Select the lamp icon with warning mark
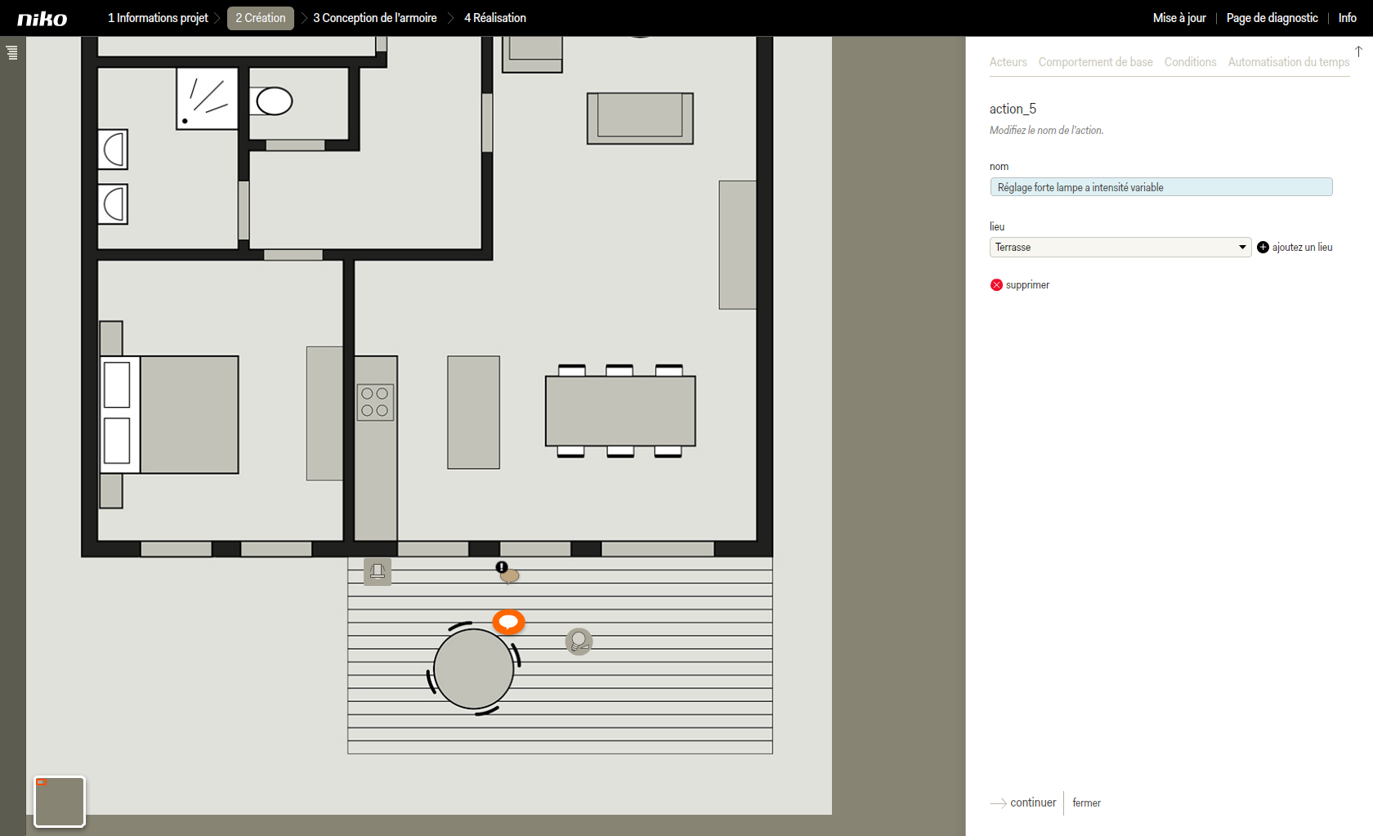This screenshot has height=836, width=1373. point(508,573)
